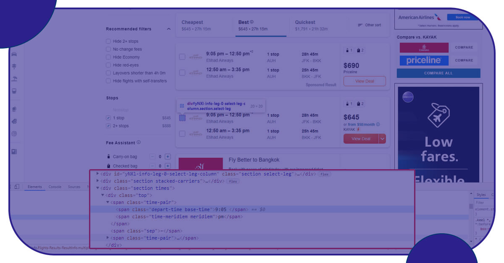The width and height of the screenshot is (504, 263).
Task: Click the flex badge after stacked-carriers div
Action: point(233,181)
